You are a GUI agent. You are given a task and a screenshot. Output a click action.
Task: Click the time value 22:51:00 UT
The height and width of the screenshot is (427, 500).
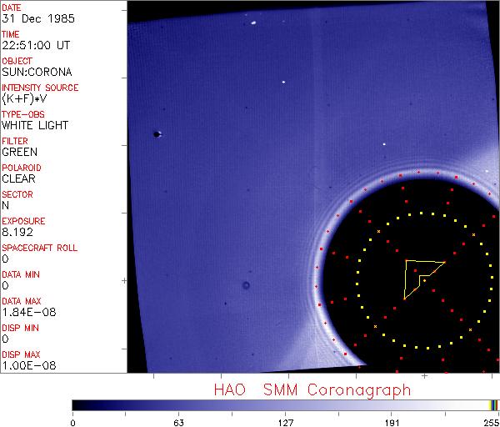point(34,46)
